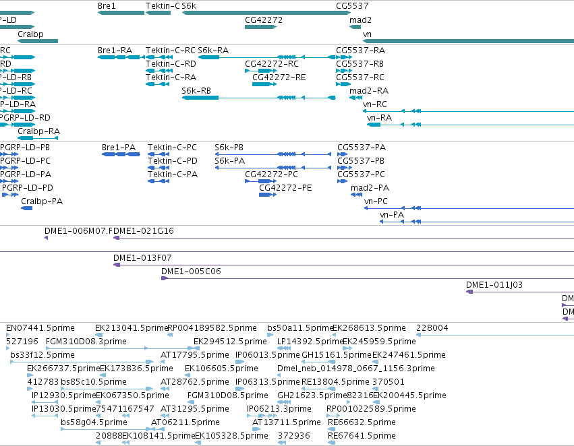Select the S6k-RB transcript label

(196, 91)
